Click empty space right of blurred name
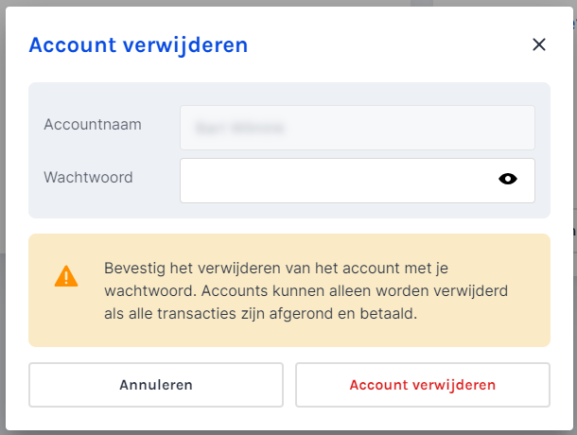 [x=409, y=128]
